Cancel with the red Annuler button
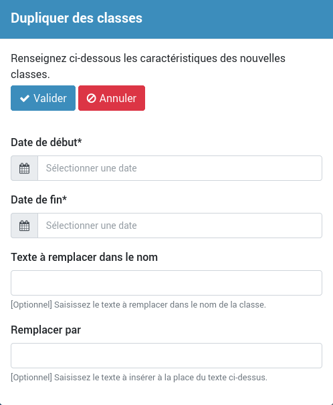Screen dimensions: 333x405 coord(112,98)
